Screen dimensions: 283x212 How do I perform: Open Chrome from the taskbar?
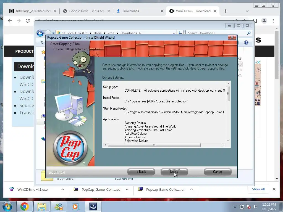tap(25, 206)
